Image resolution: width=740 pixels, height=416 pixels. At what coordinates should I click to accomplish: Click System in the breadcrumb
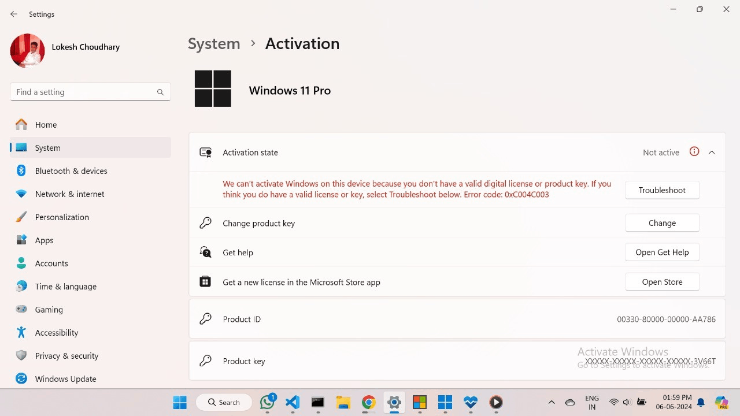pyautogui.click(x=214, y=44)
